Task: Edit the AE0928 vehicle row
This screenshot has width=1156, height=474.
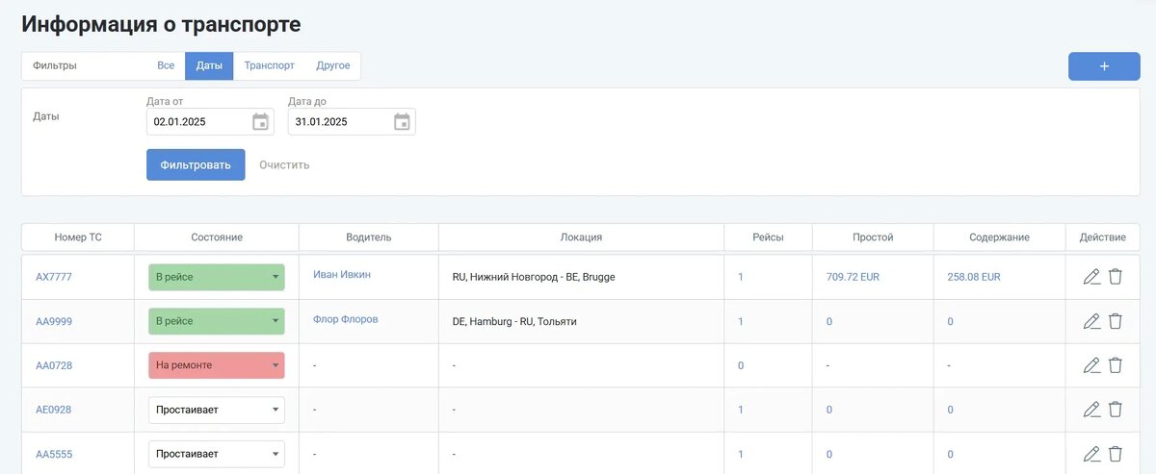Action: [1091, 410]
